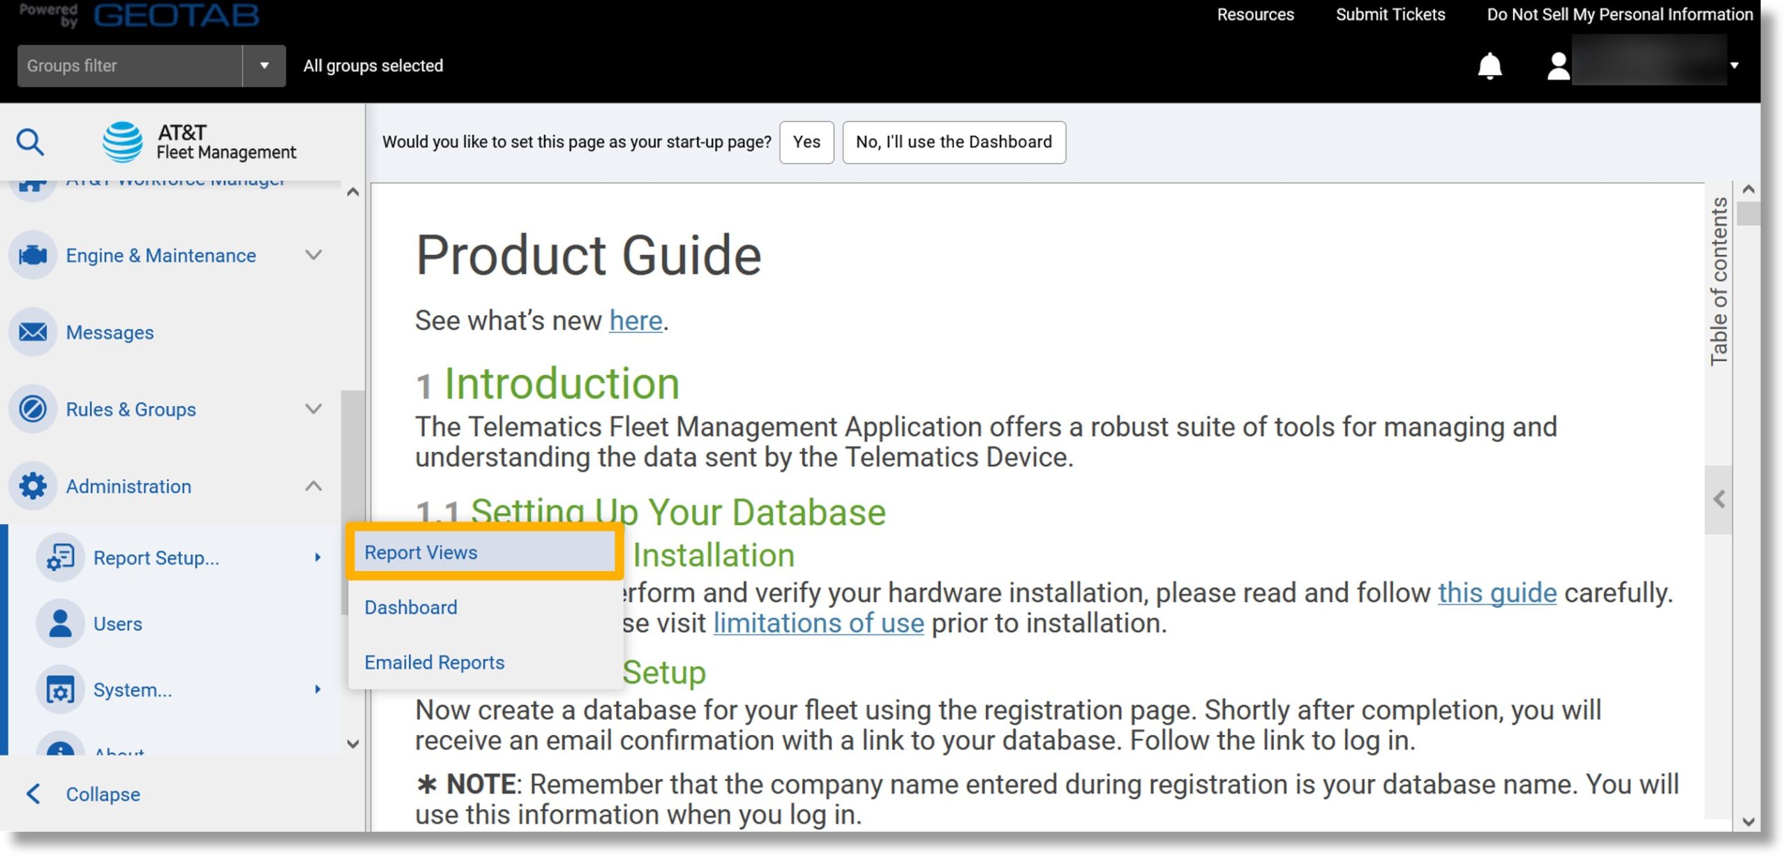Click 'Setting Up Your Database' heading
The image size is (1786, 857).
[x=678, y=513]
